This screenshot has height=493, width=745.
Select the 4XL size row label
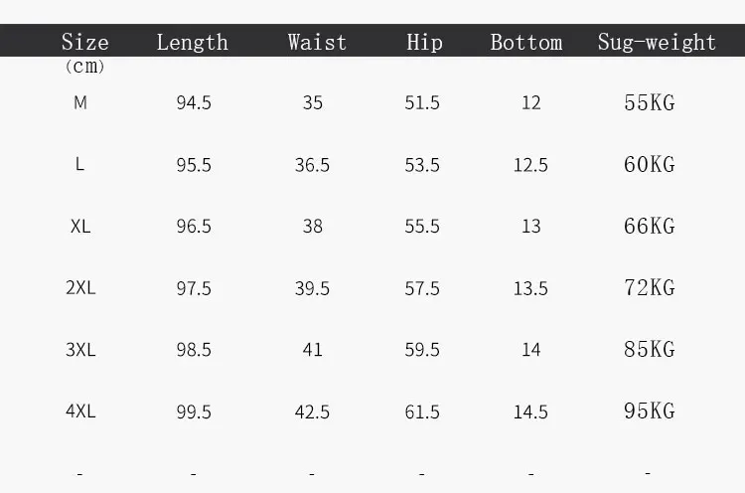click(x=80, y=411)
